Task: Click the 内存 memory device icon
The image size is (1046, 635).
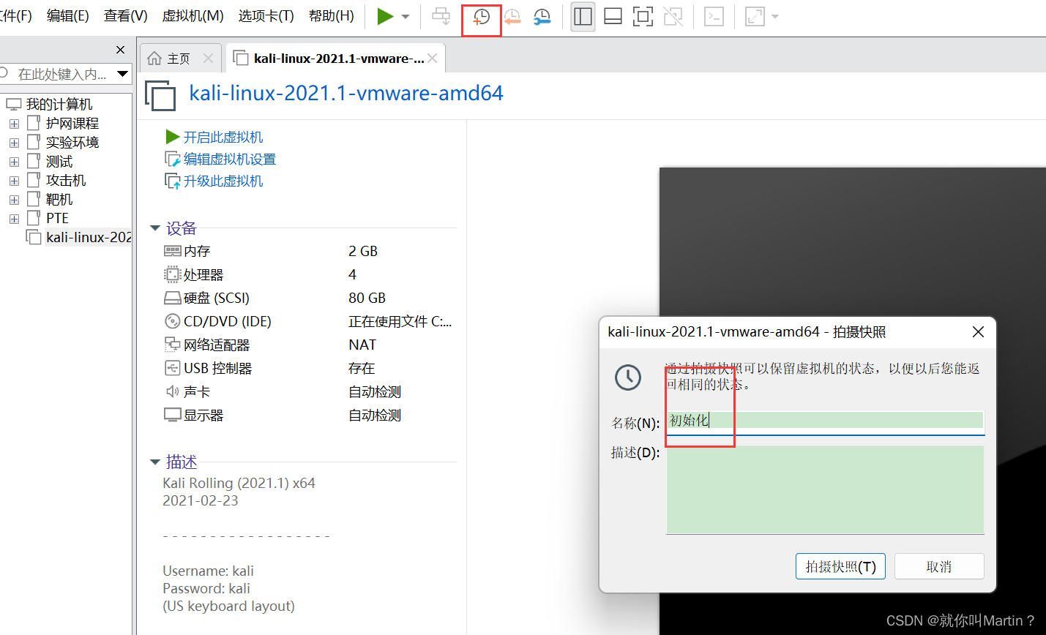Action: [172, 251]
